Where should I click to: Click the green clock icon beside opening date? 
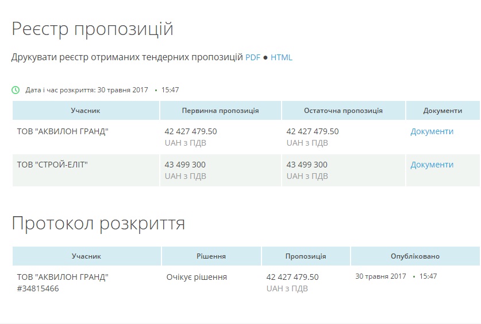point(16,90)
